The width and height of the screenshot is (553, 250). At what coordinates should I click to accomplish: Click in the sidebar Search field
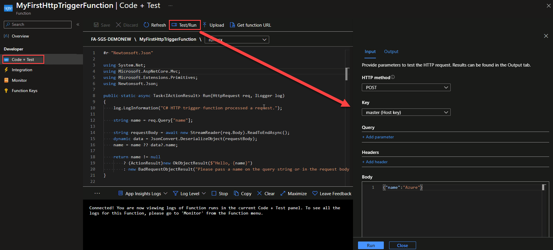coord(38,25)
